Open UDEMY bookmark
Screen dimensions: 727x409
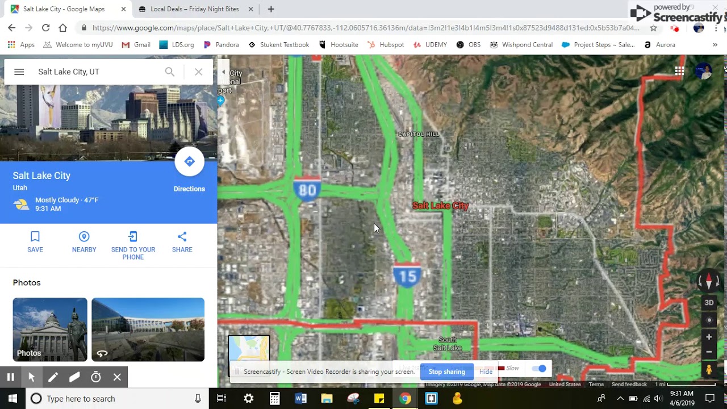pyautogui.click(x=430, y=45)
